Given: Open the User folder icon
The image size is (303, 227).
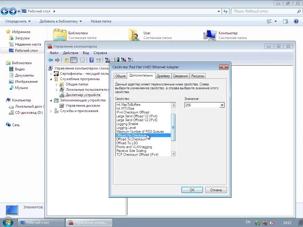Looking at the screenshot, I should pyautogui.click(x=135, y=35).
